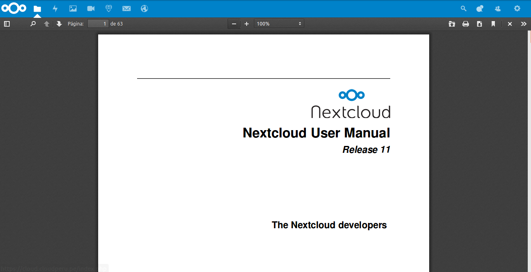The height and width of the screenshot is (272, 531).
Task: Open find in document search
Action: click(x=33, y=24)
